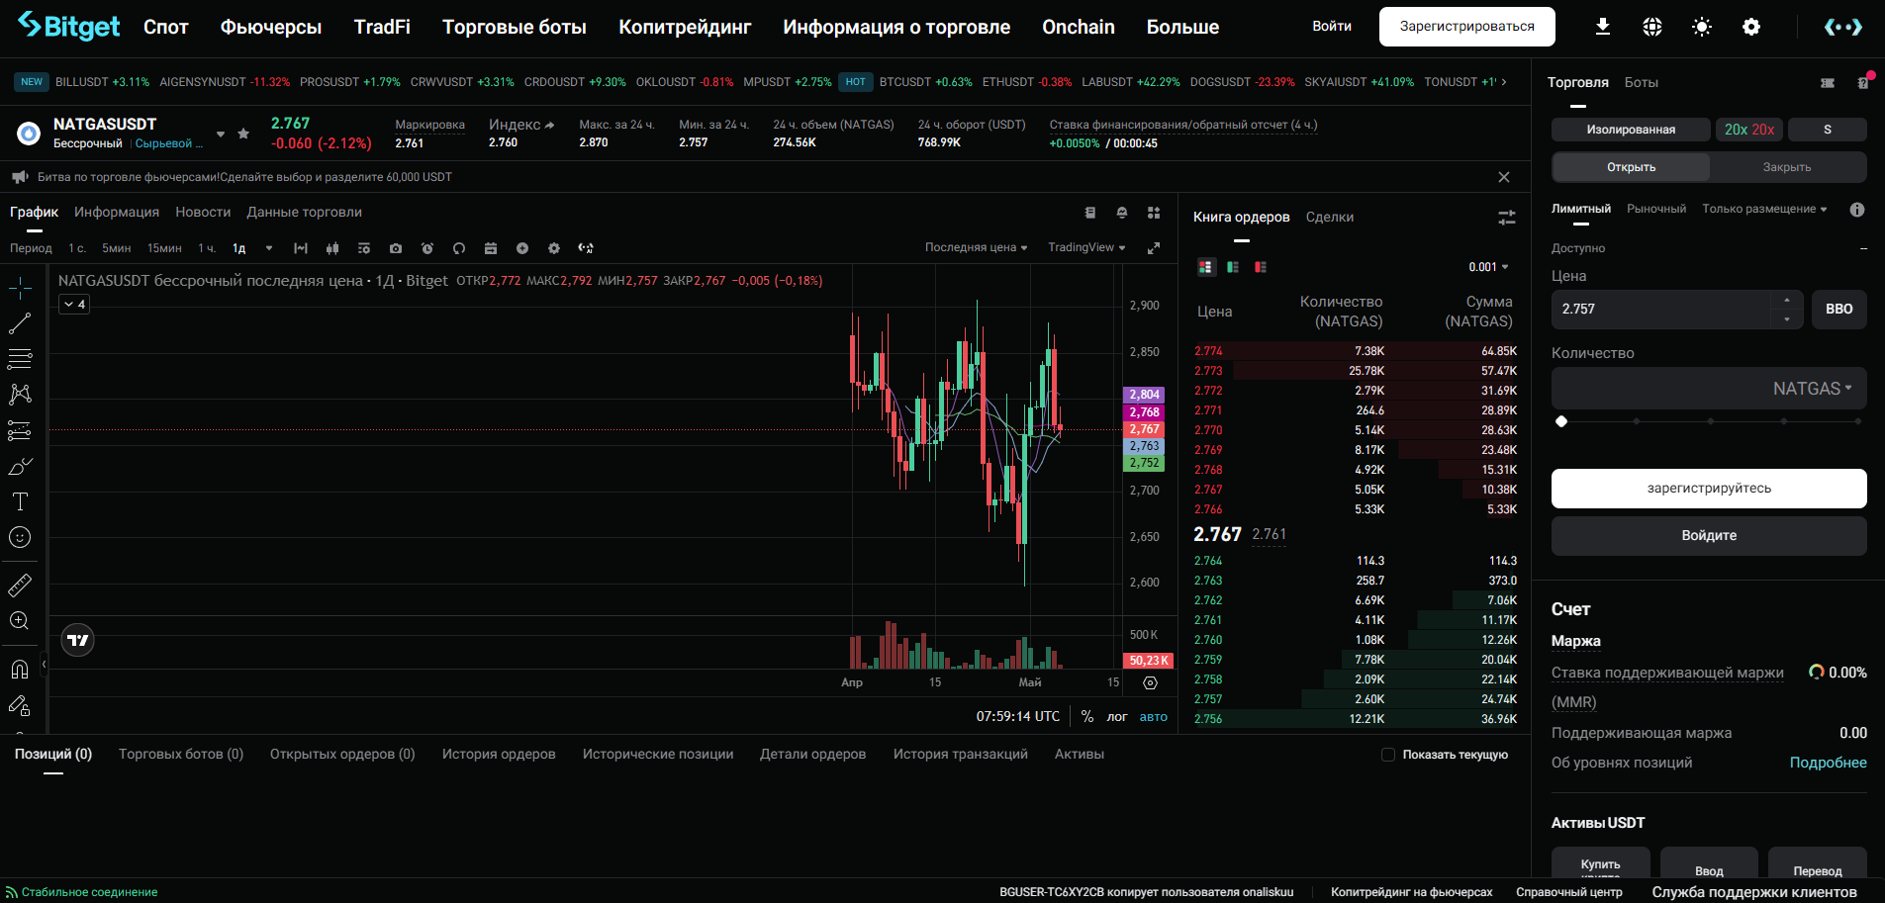Toggle magnet mode in drawing toolbar

20,670
